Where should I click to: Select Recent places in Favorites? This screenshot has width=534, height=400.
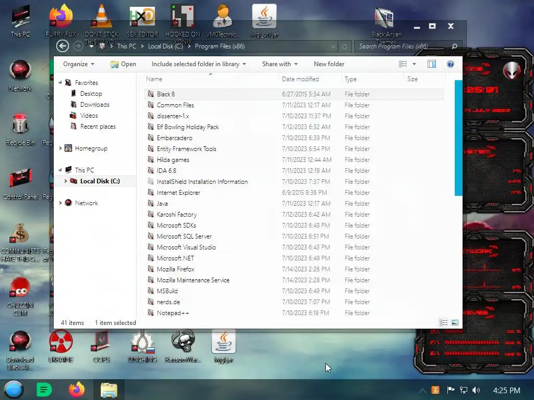click(x=98, y=126)
